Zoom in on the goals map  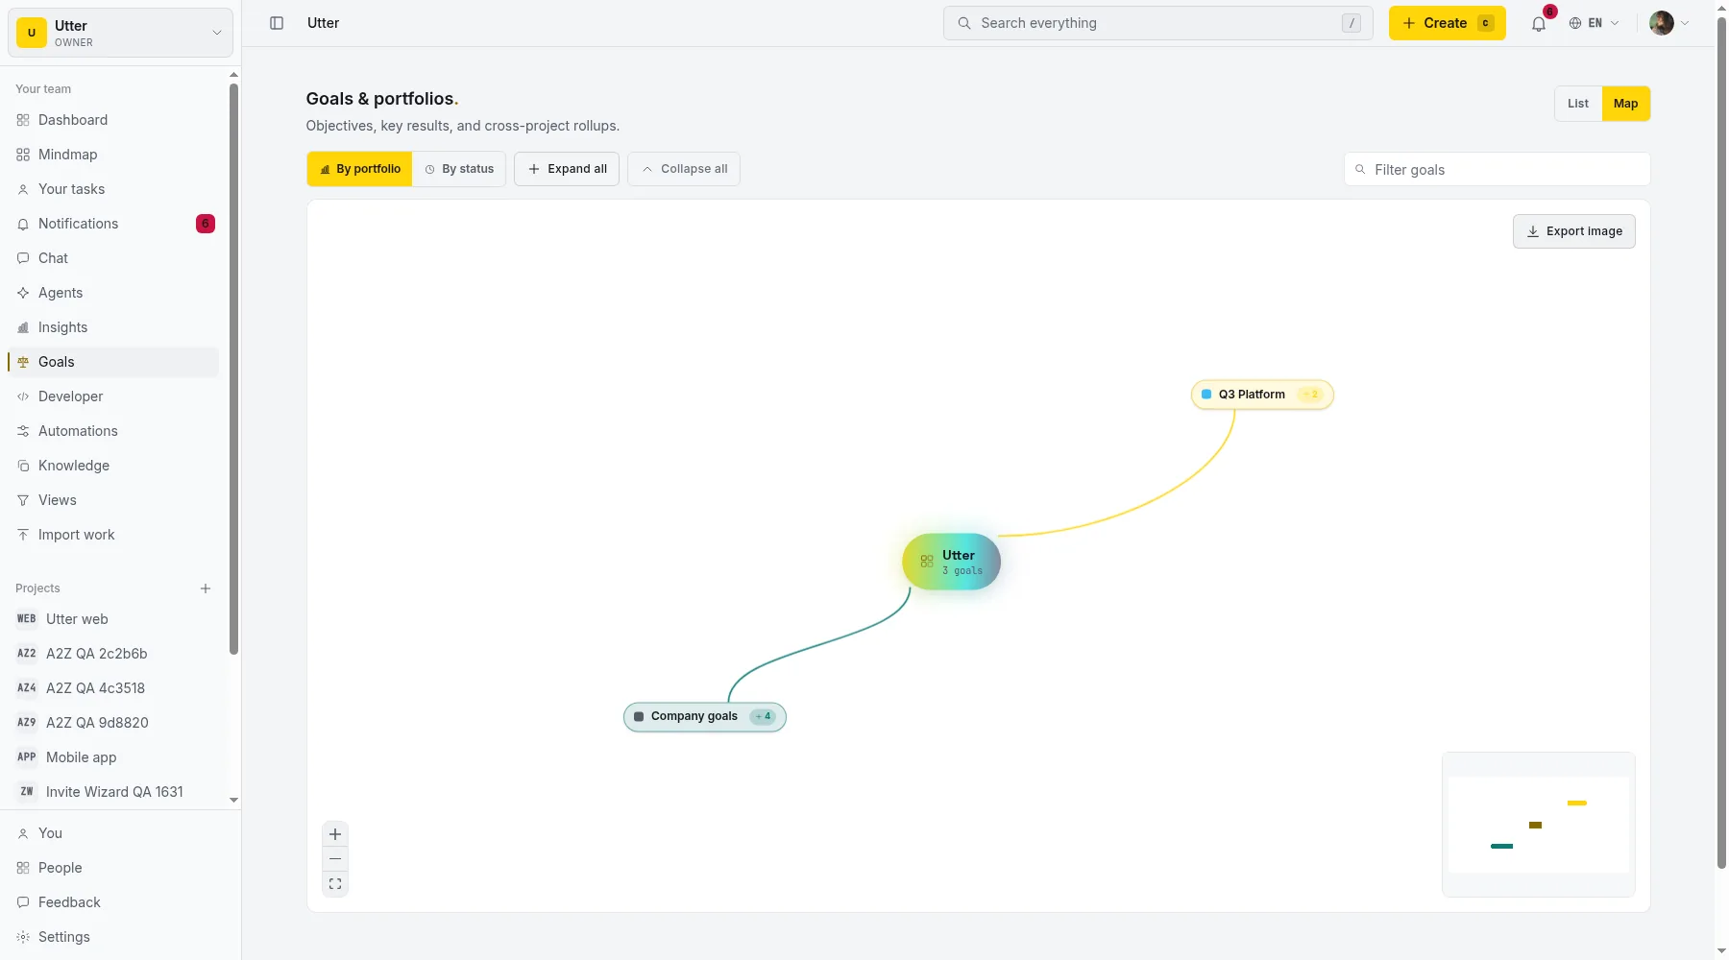point(335,834)
